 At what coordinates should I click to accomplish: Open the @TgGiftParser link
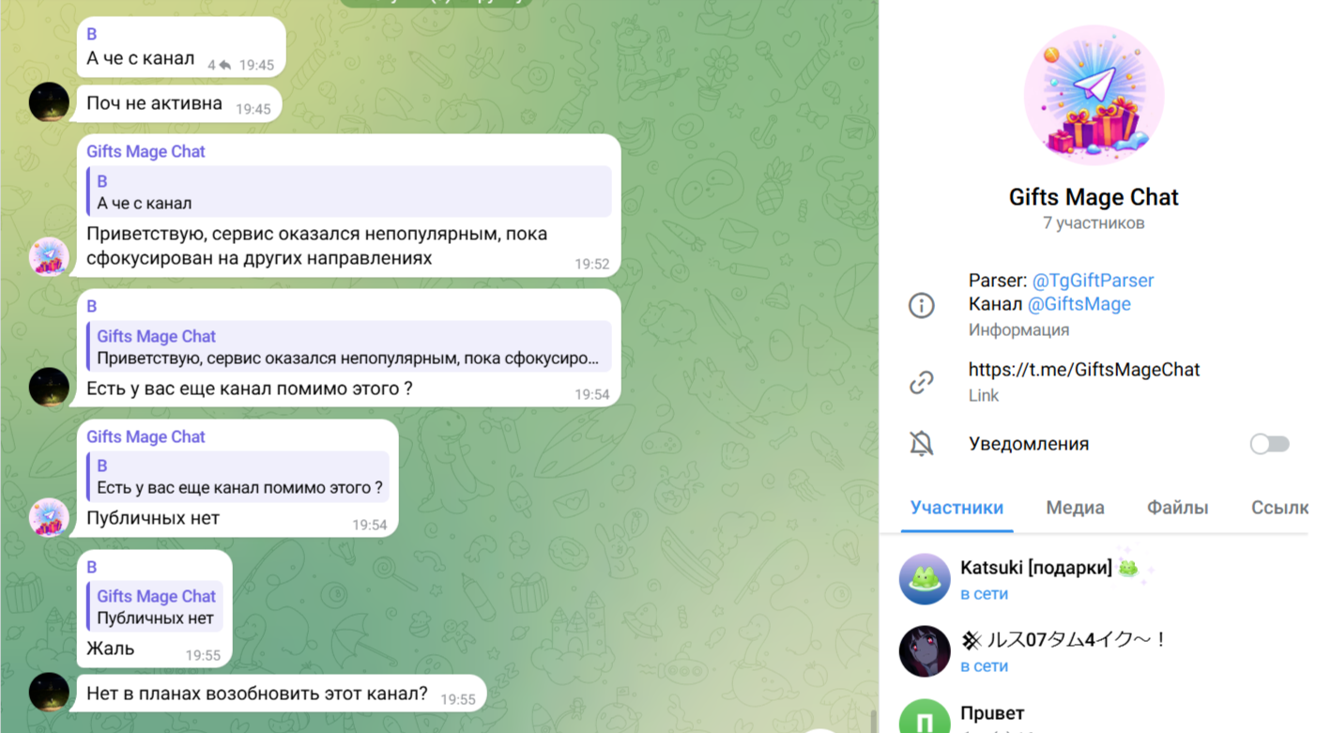pos(1093,281)
